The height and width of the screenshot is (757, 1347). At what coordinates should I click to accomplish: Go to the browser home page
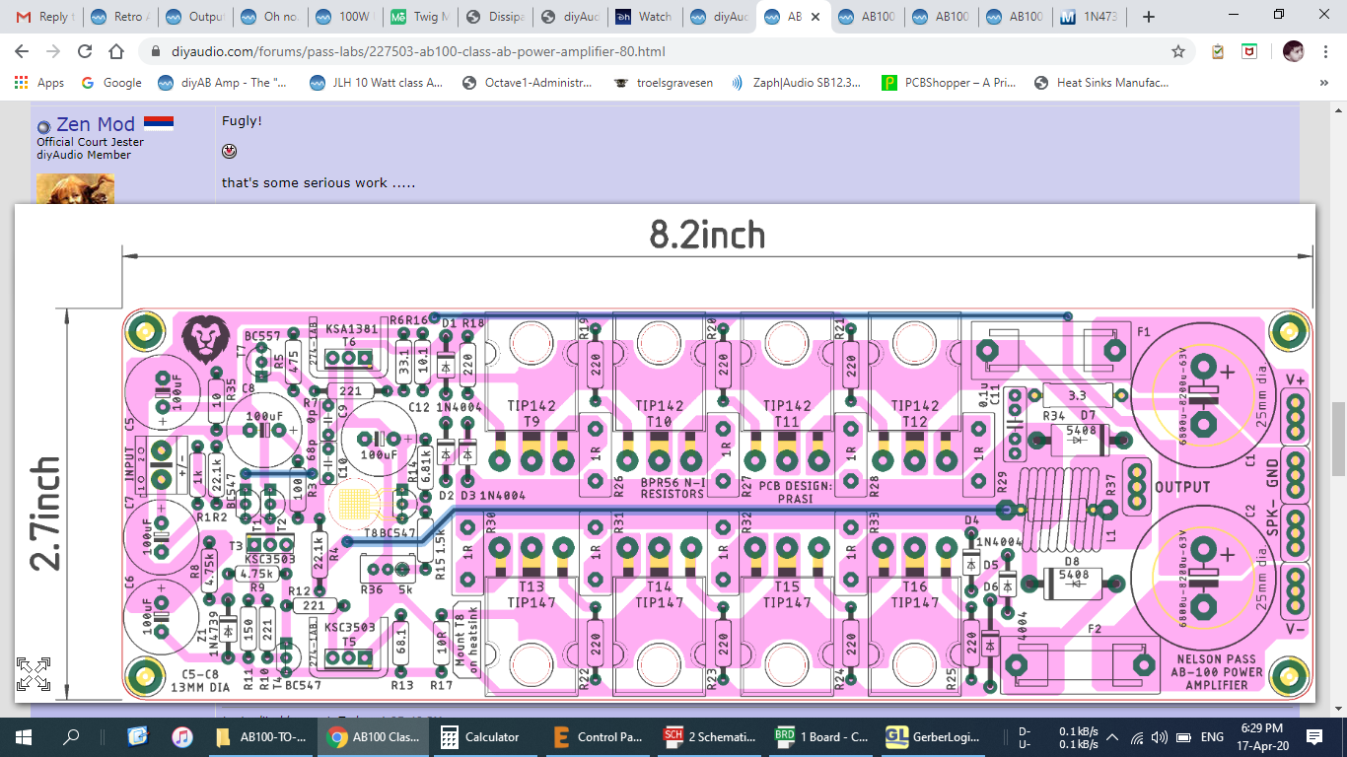tap(116, 51)
